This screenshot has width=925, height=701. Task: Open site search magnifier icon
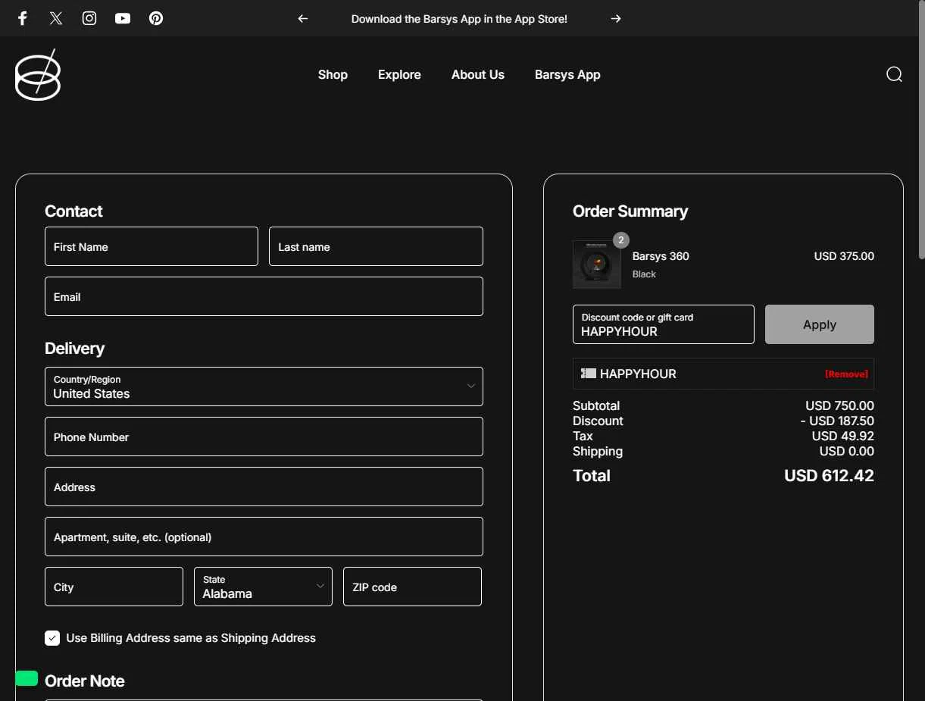894,74
